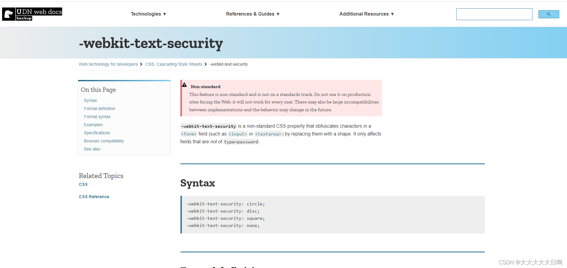Open the CSS related topic link
The width and height of the screenshot is (567, 268).
pos(83,184)
